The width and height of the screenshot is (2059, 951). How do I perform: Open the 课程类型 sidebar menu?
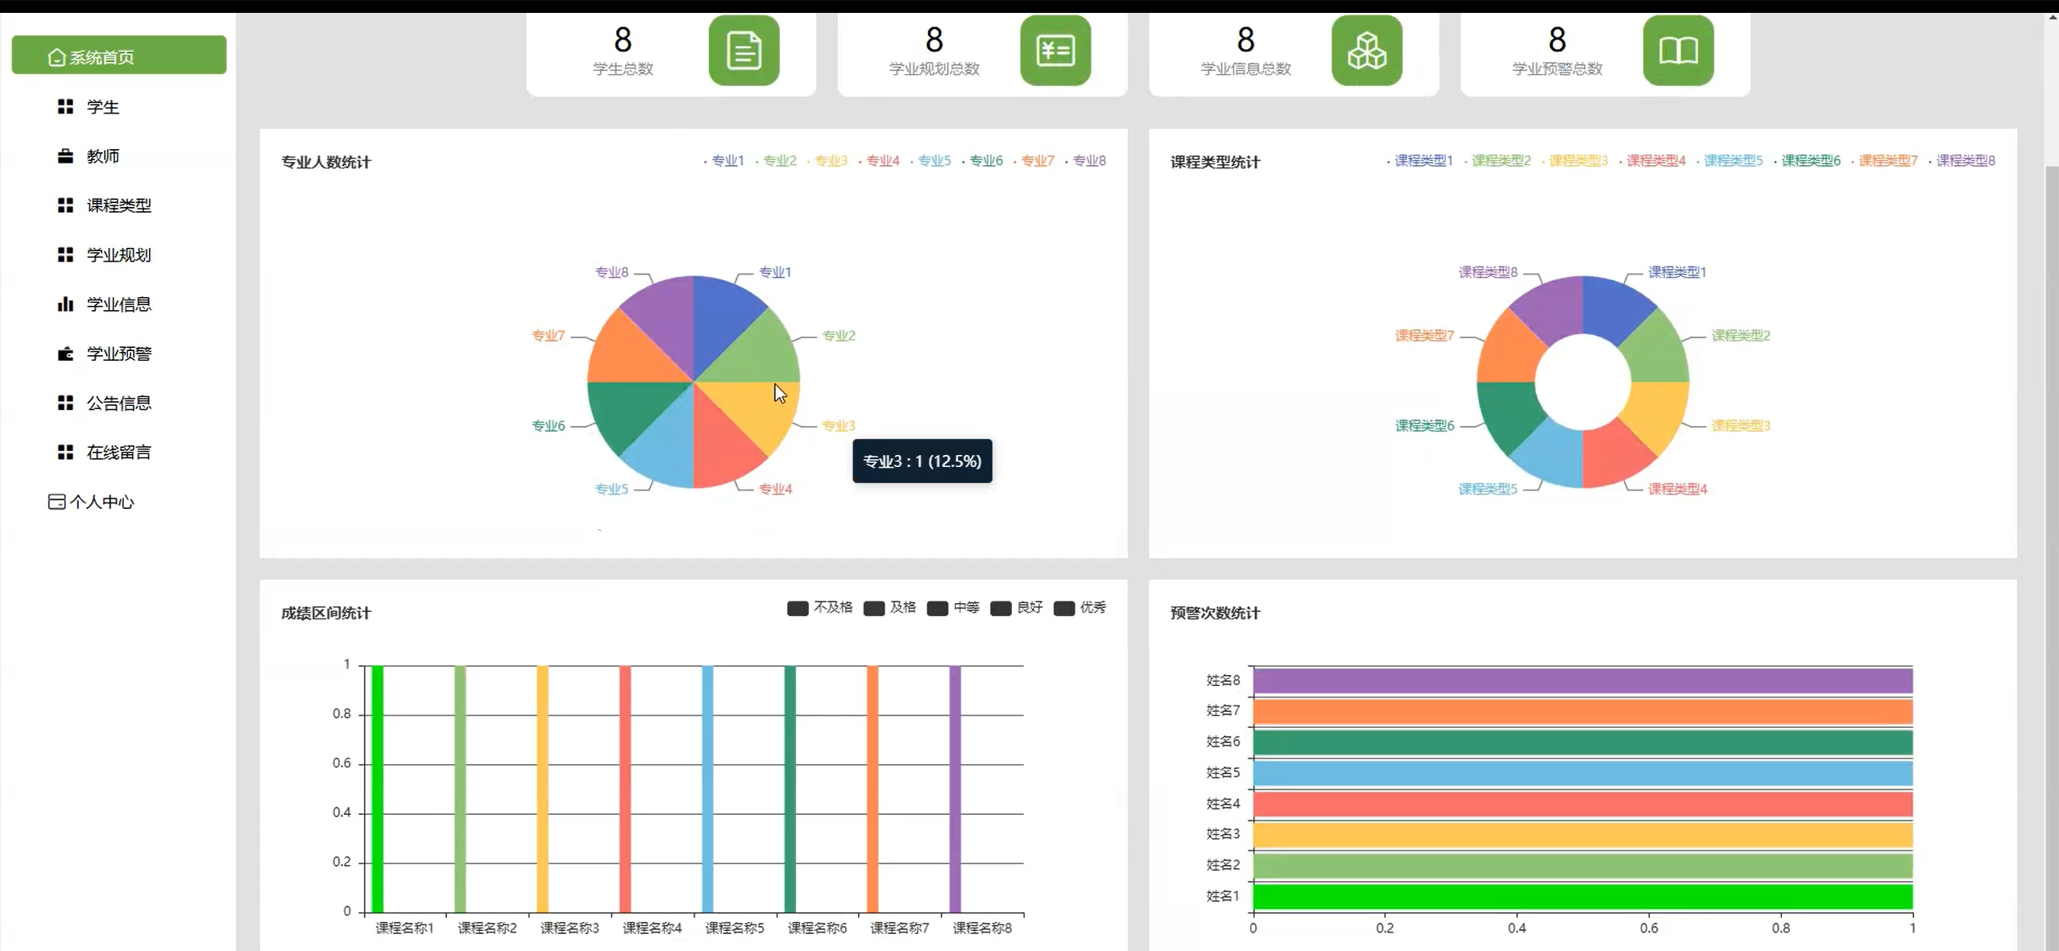click(x=118, y=205)
